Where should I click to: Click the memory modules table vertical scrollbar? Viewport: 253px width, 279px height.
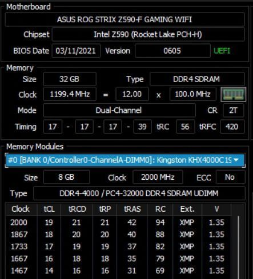[x=238, y=246]
